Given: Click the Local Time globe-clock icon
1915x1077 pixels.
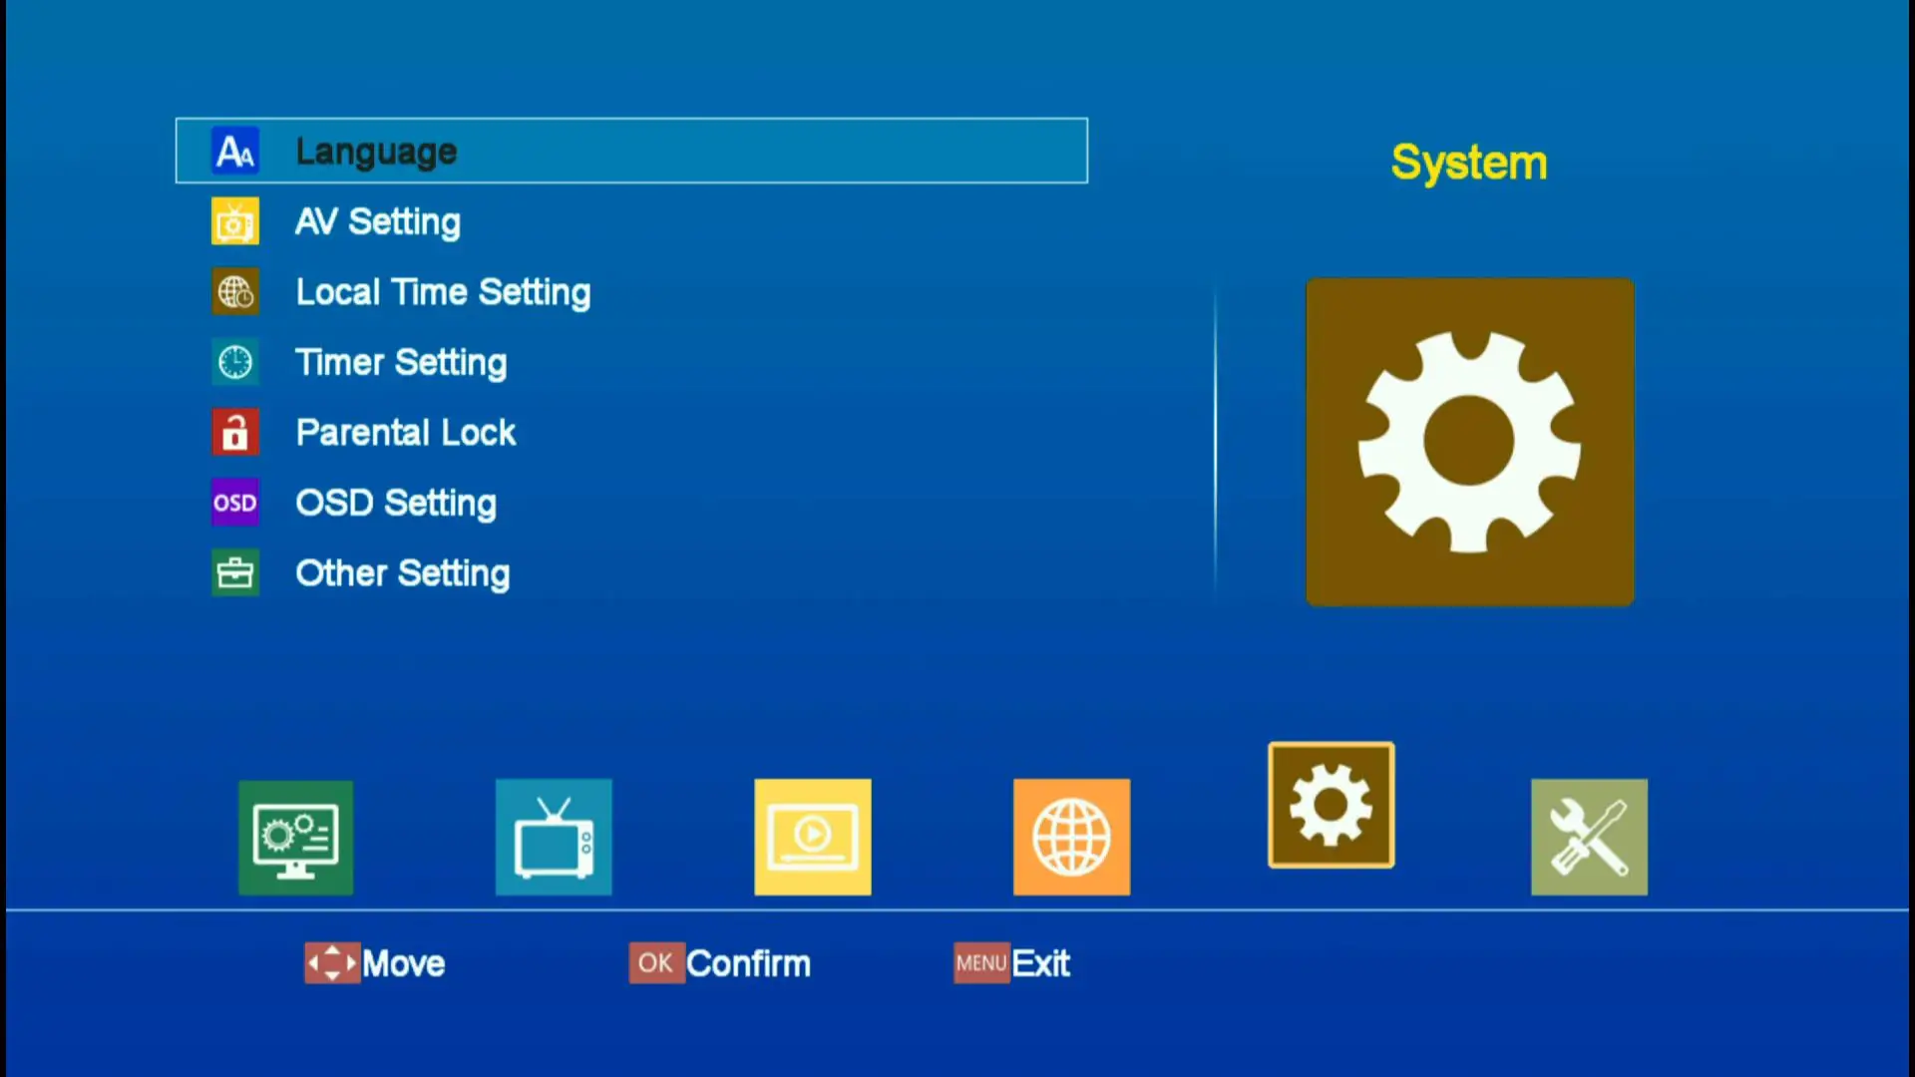Looking at the screenshot, I should pyautogui.click(x=235, y=292).
